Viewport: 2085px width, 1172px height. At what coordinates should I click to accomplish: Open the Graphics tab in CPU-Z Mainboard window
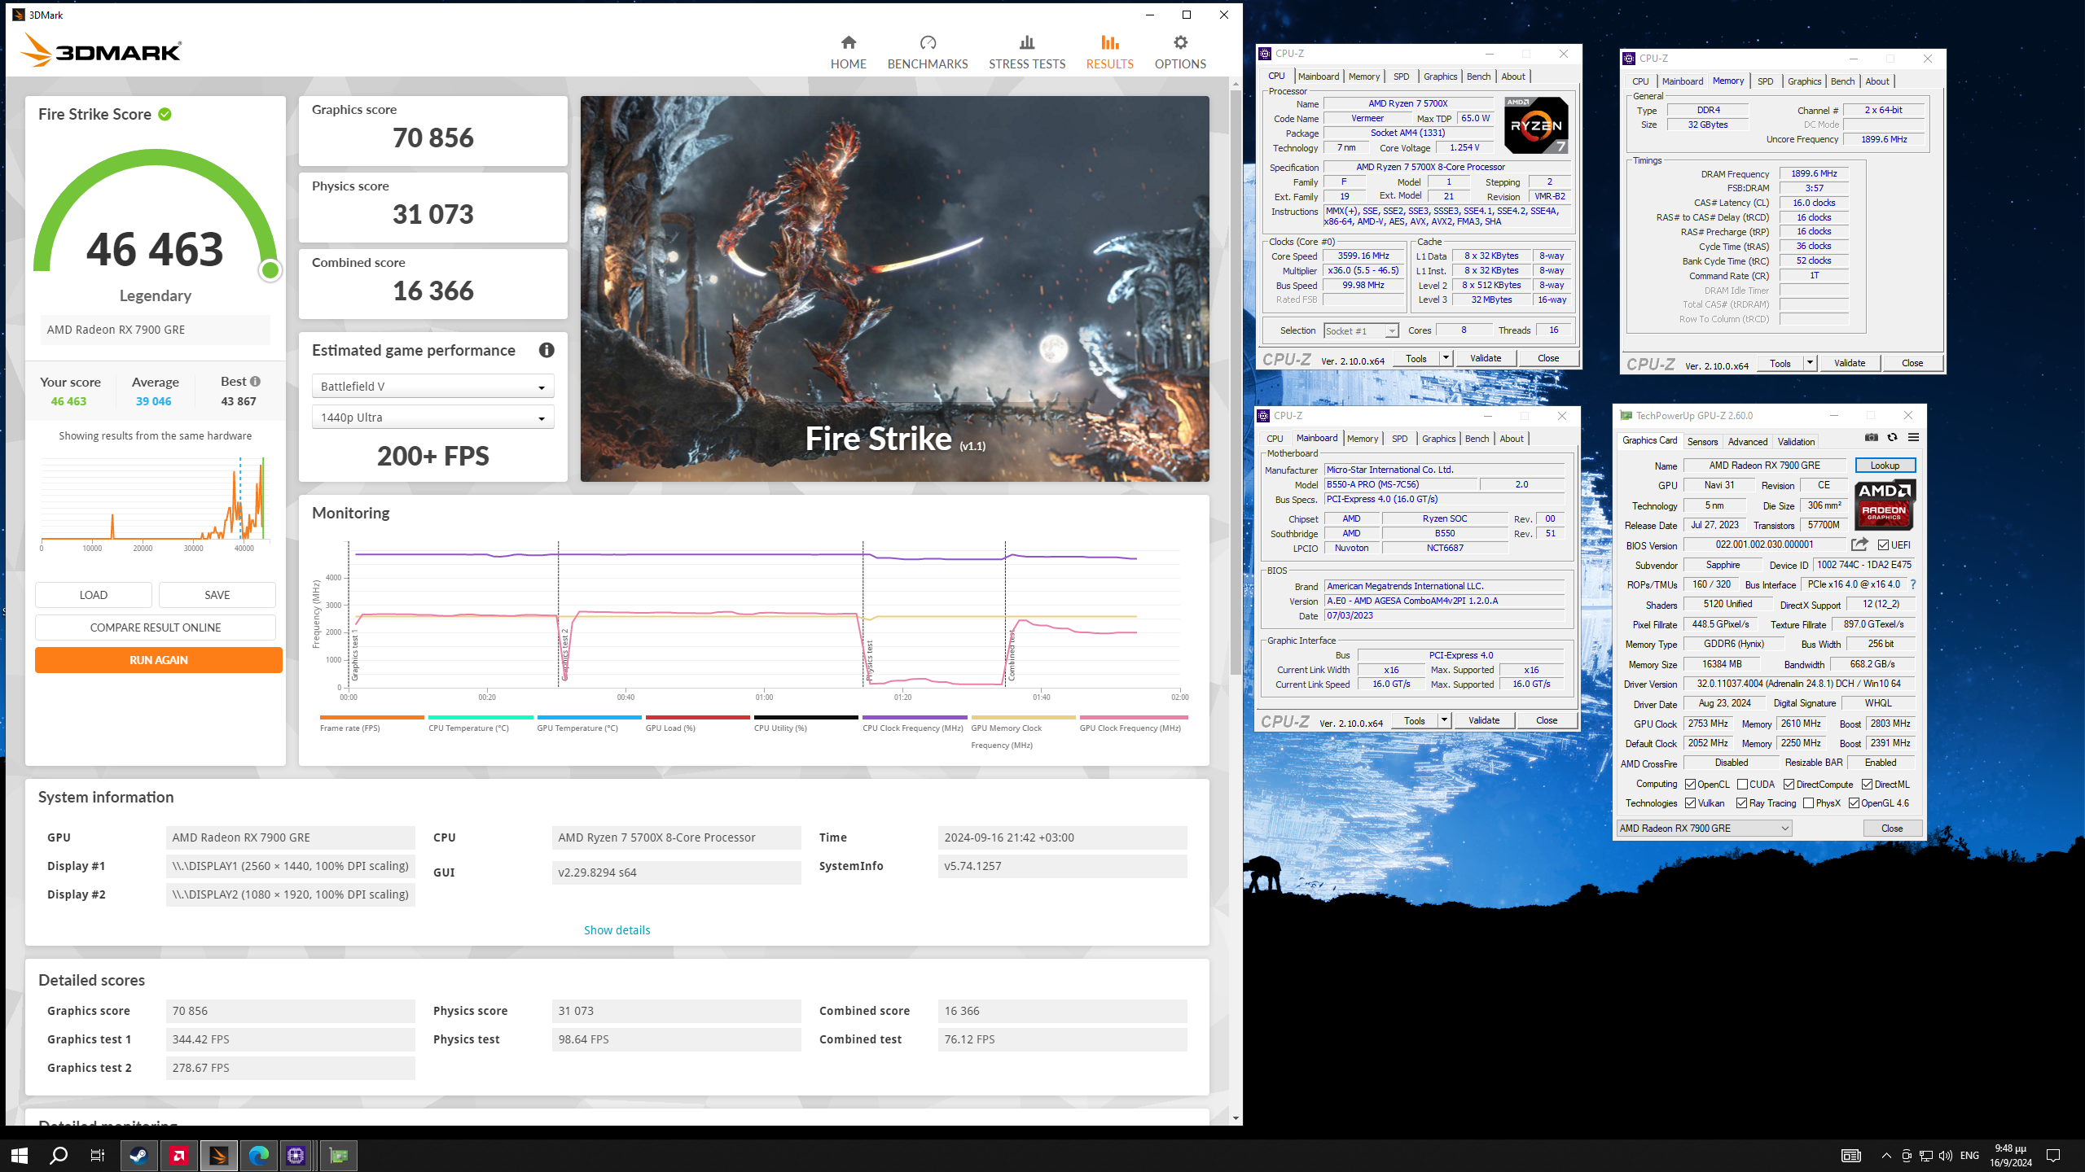(1438, 439)
